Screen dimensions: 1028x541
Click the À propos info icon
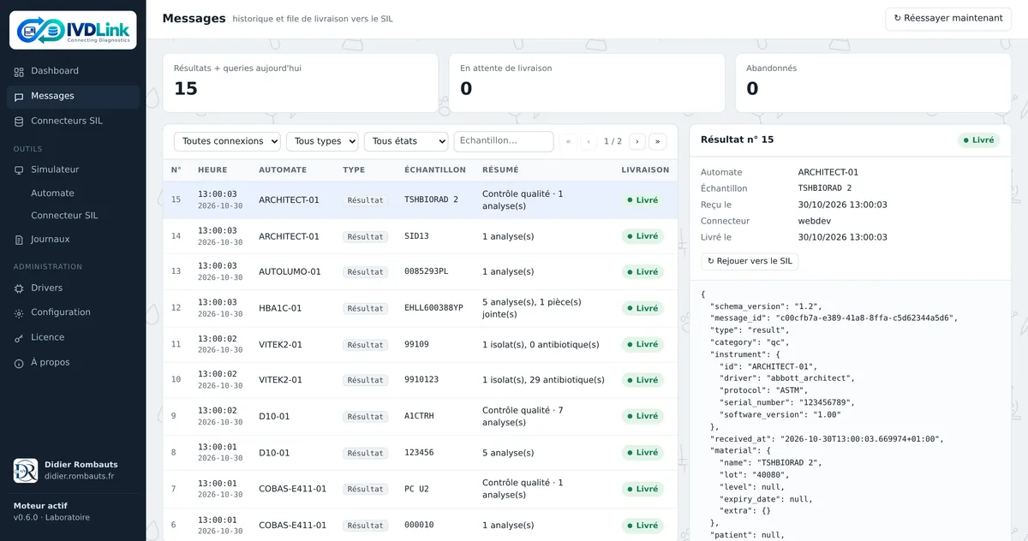pyautogui.click(x=19, y=363)
